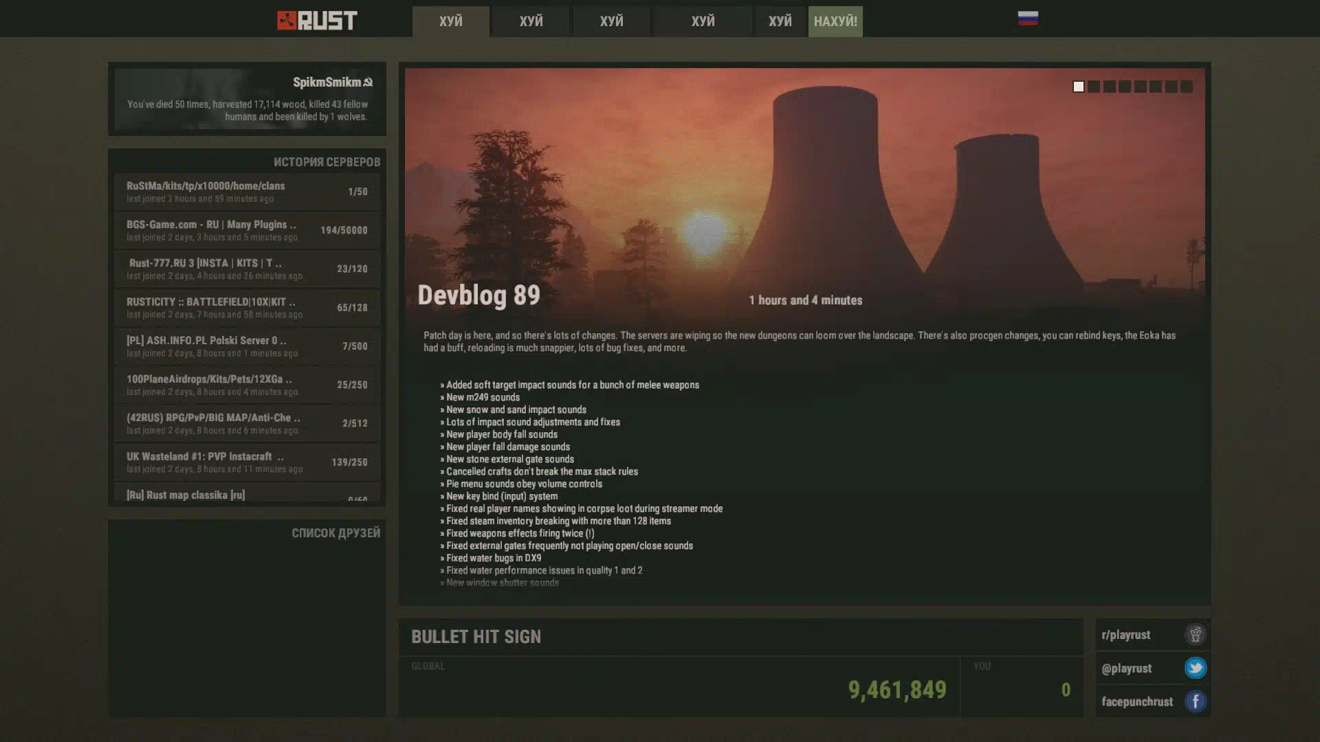Click the green НАХУЙ! button in the top bar

pyautogui.click(x=835, y=21)
